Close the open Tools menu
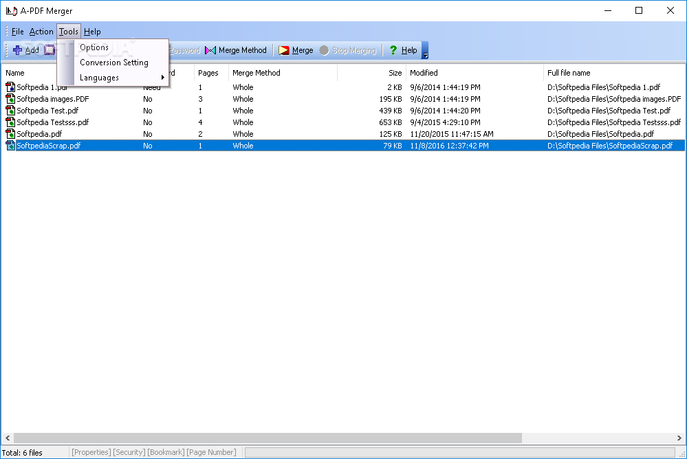The image size is (687, 459). (x=69, y=32)
